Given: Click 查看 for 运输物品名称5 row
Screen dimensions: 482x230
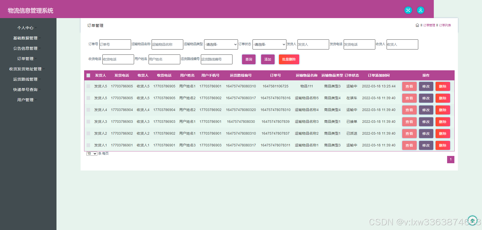Looking at the screenshot, I should coord(409,98).
